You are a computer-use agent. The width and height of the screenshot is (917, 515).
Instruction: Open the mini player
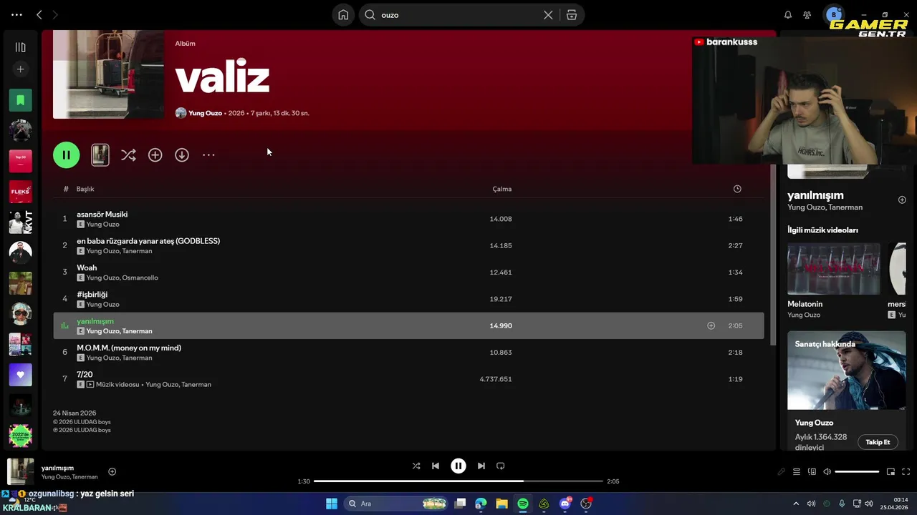tap(890, 472)
